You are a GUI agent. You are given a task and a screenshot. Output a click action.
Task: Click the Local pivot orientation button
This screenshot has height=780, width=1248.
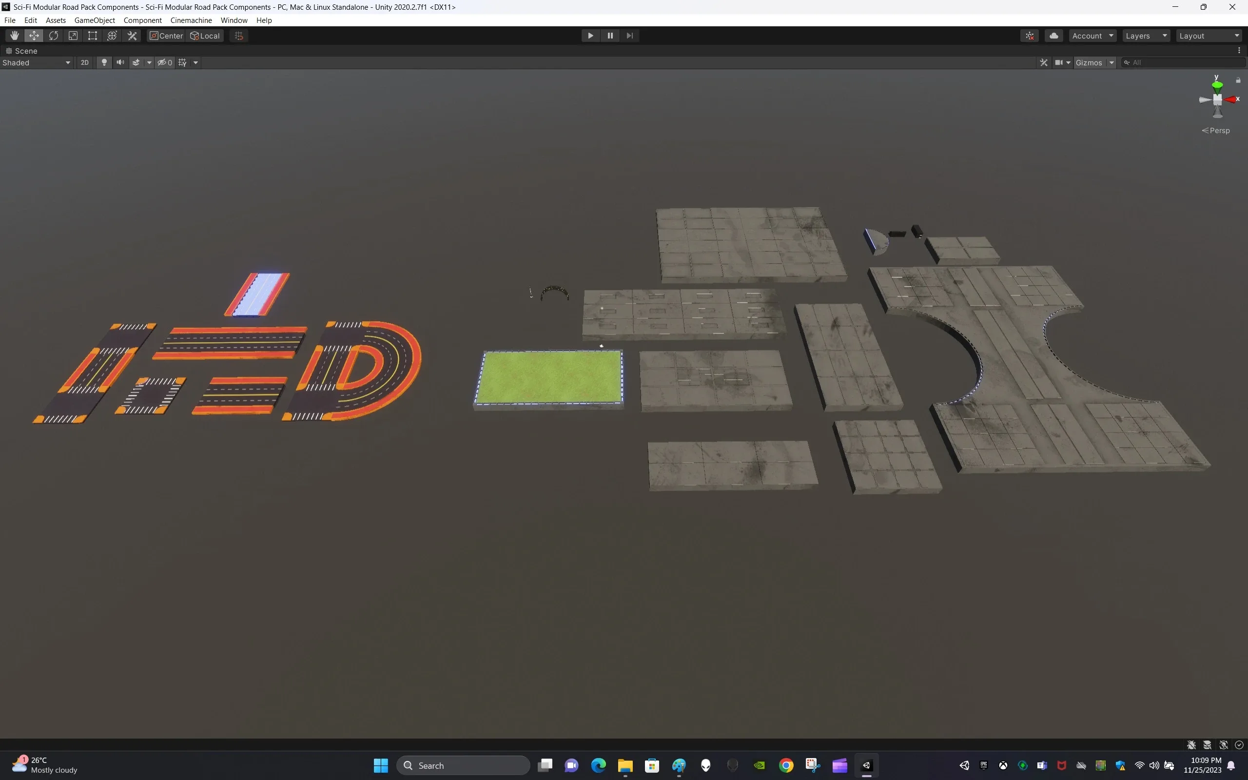coord(205,35)
